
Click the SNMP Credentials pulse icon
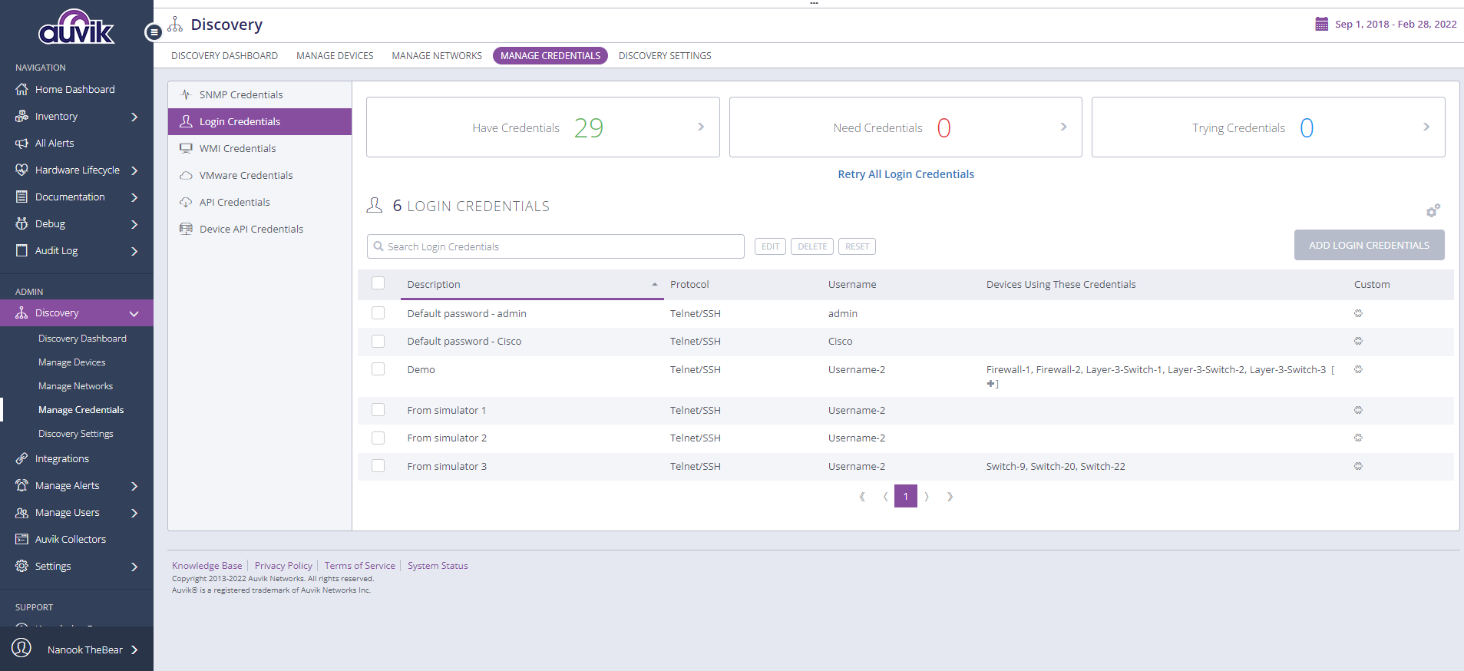[186, 94]
